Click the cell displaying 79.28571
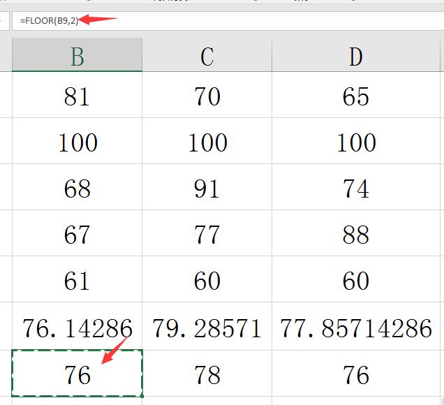This screenshot has width=444, height=405. pos(207,326)
